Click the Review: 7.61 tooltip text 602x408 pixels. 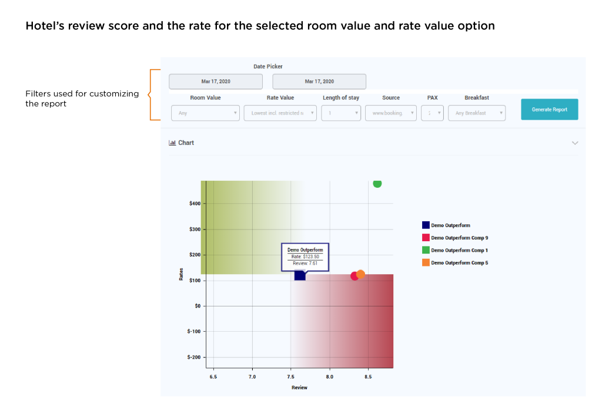point(305,264)
